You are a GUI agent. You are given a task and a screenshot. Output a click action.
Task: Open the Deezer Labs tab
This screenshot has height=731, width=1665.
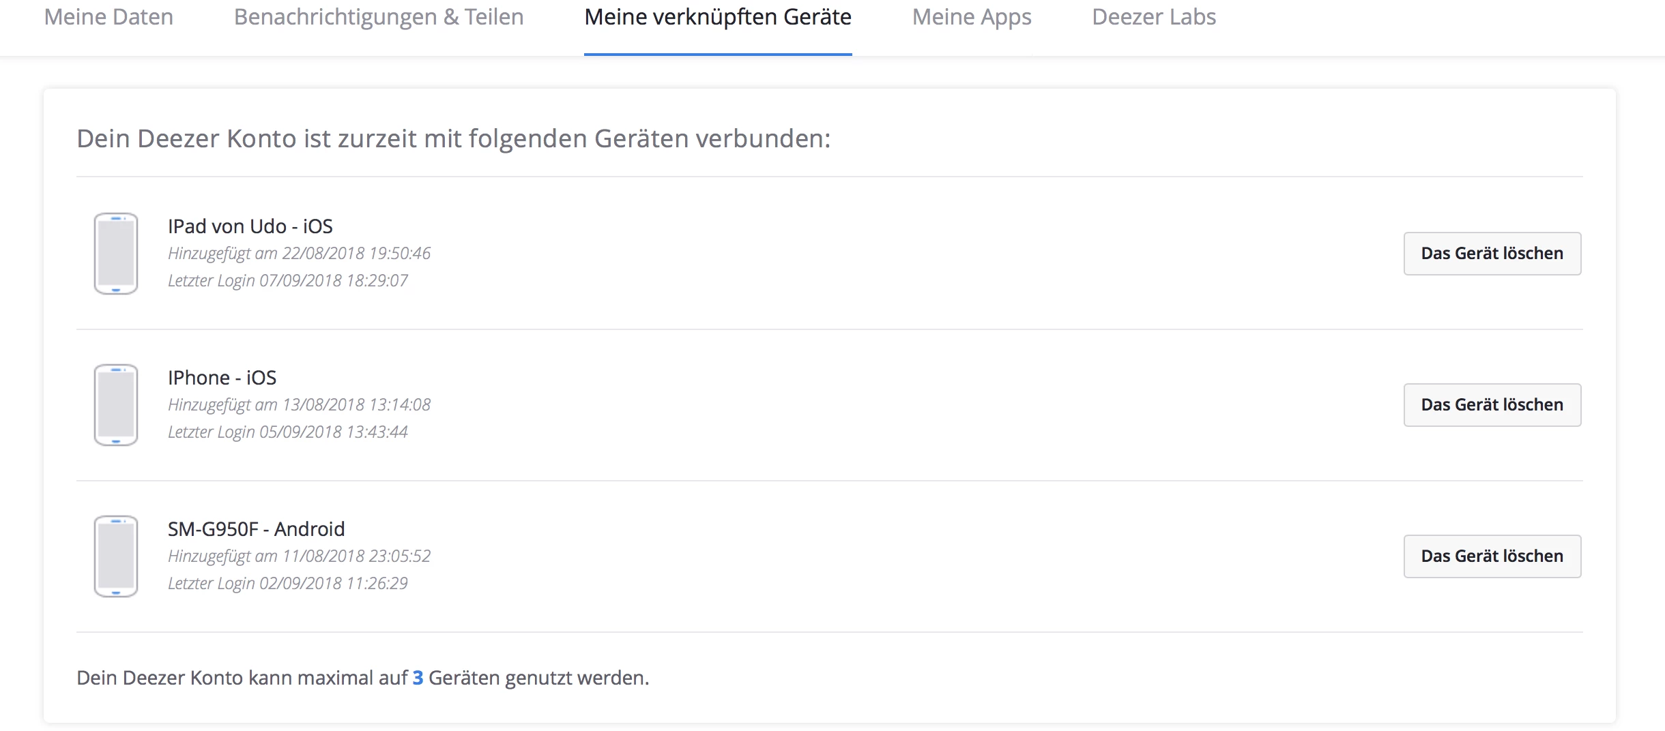pyautogui.click(x=1154, y=17)
